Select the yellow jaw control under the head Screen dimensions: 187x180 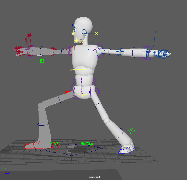(x=79, y=41)
